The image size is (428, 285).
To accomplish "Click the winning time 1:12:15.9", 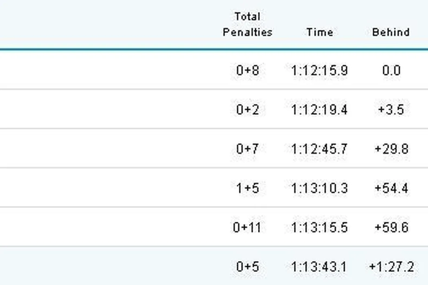I will [320, 70].
